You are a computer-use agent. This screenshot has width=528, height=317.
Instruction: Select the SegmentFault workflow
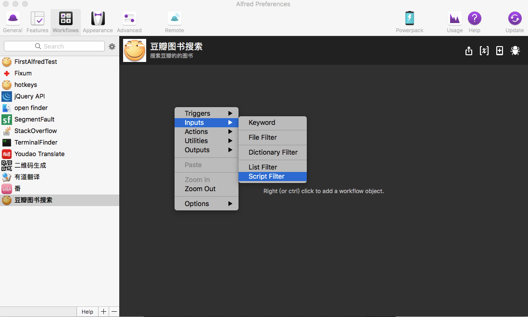point(60,119)
